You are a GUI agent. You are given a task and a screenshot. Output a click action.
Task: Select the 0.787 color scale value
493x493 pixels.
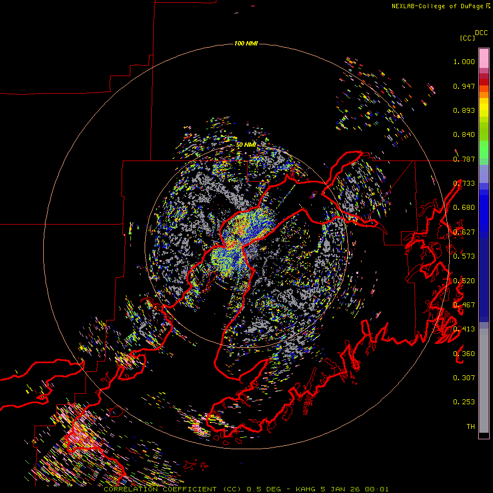464,159
